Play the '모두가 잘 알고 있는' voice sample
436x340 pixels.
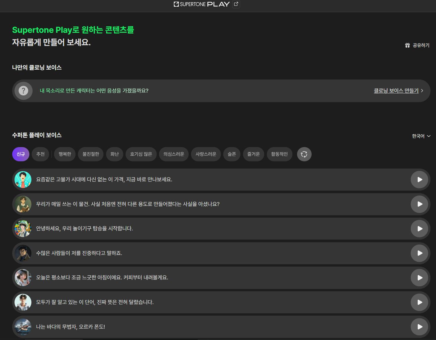click(419, 302)
